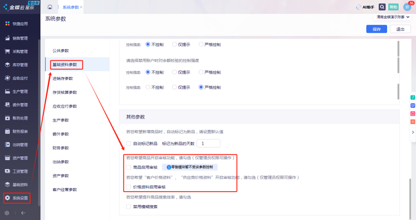
Task: Enable 自动标记新品 checkbox
Action: 129,144
